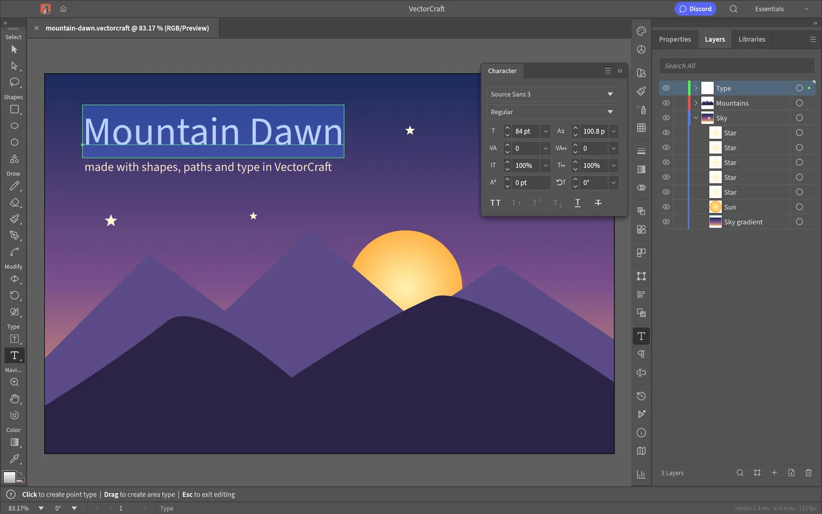
Task: Expand the Mountains layer
Action: click(x=696, y=103)
